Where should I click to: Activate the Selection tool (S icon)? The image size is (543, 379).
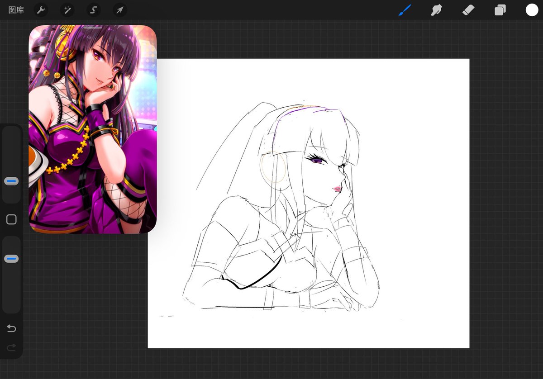[x=94, y=10]
